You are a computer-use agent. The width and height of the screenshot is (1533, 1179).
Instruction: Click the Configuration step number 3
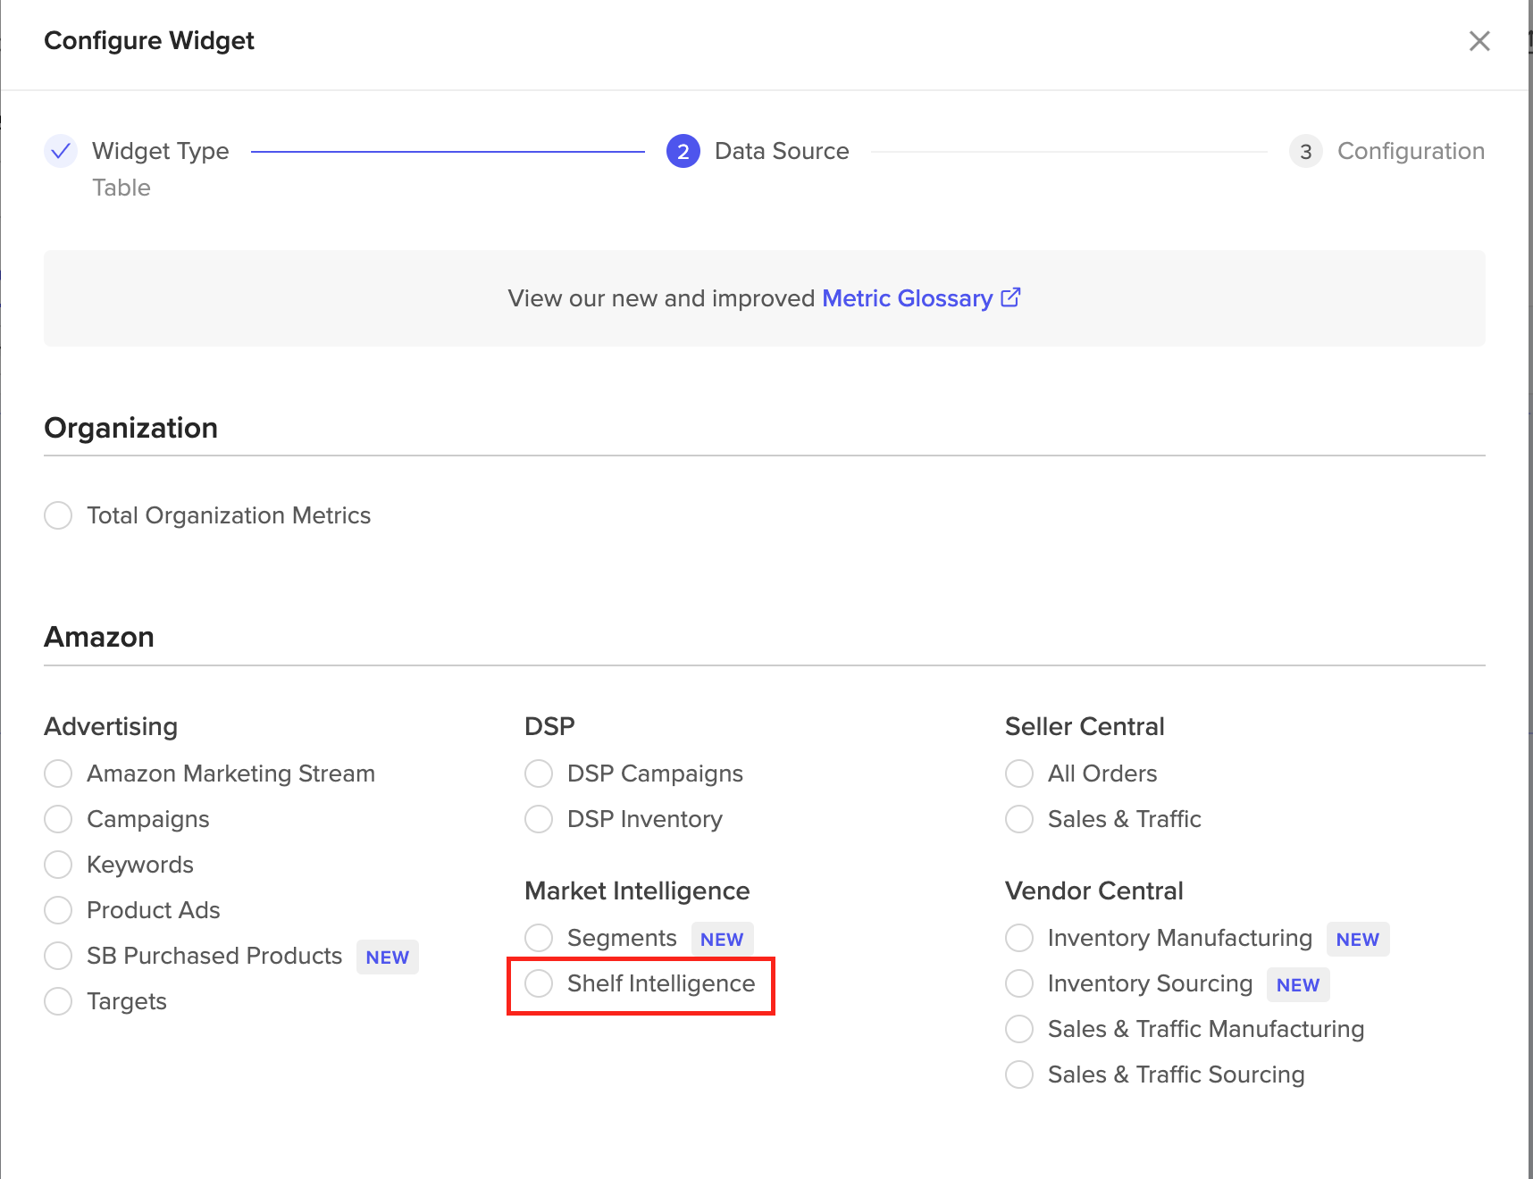[x=1305, y=152]
